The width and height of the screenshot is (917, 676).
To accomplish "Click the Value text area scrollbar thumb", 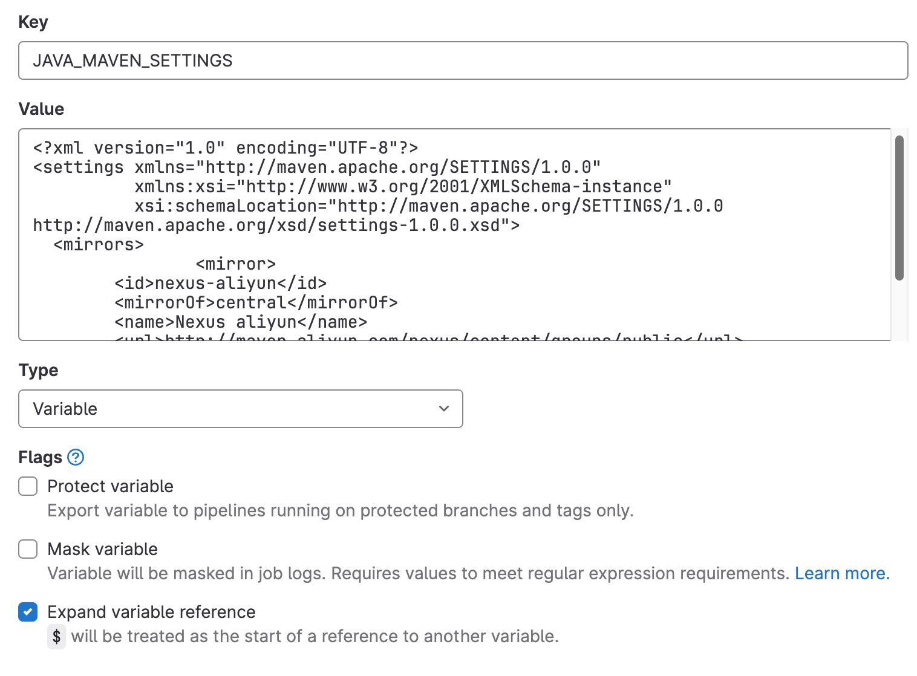I will (x=899, y=207).
